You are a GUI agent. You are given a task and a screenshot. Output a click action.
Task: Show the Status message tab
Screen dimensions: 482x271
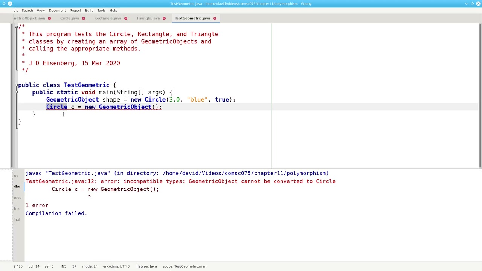click(16, 175)
